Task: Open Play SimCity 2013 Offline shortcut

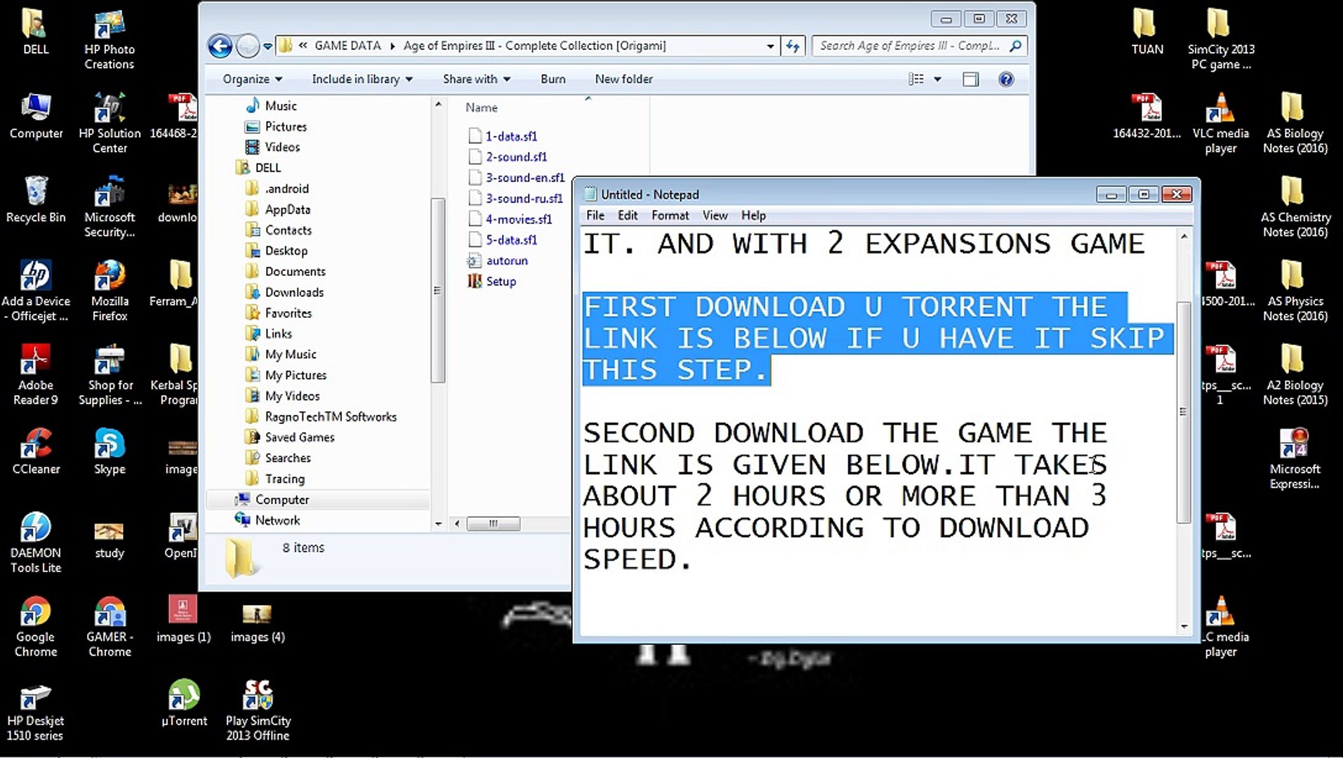Action: (258, 710)
